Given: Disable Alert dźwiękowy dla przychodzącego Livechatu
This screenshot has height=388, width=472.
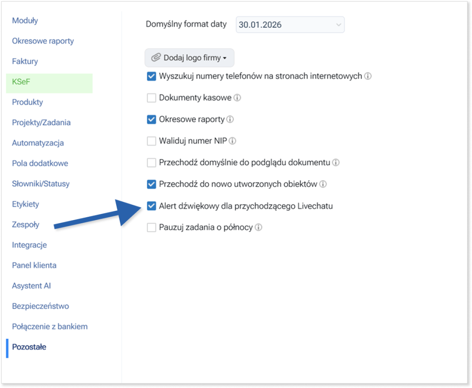Looking at the screenshot, I should (152, 206).
